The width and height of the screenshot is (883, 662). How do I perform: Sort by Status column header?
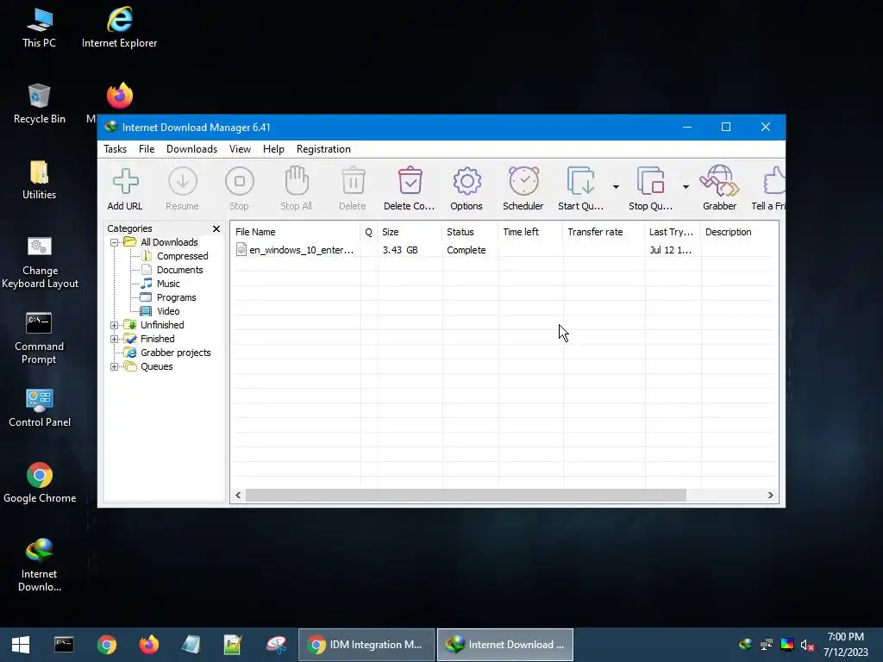(x=470, y=232)
